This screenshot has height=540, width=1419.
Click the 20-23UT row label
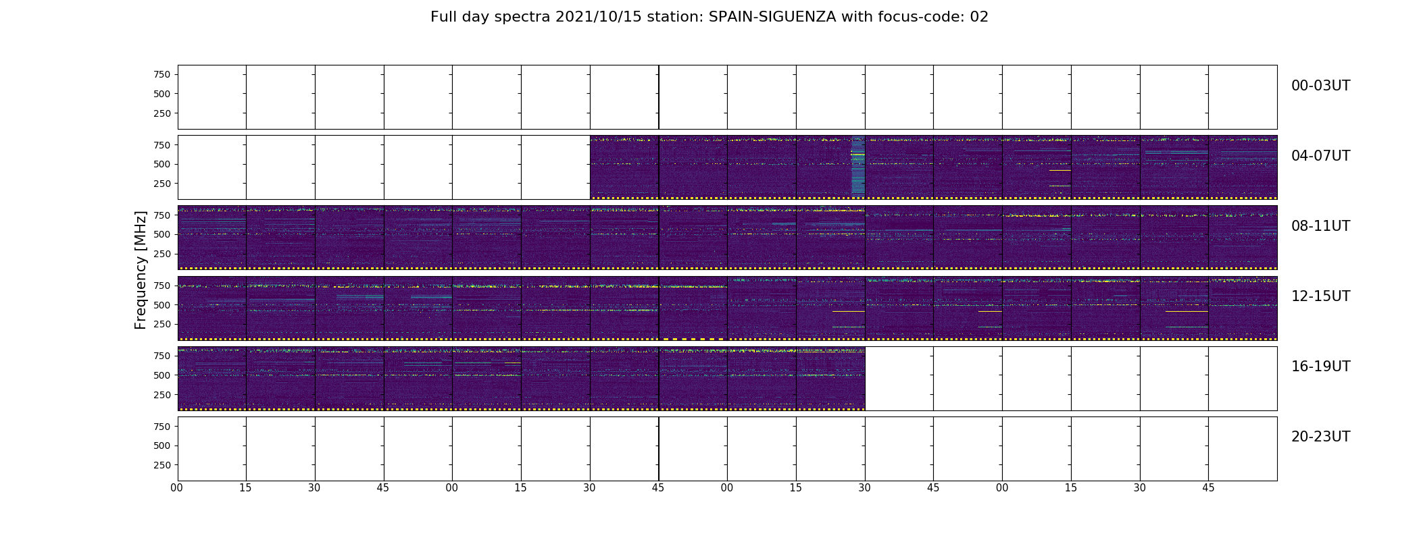[1320, 437]
